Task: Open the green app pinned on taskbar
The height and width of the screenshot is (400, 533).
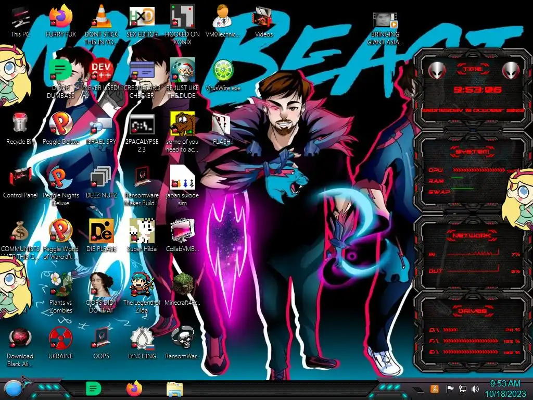Action: pyautogui.click(x=94, y=389)
